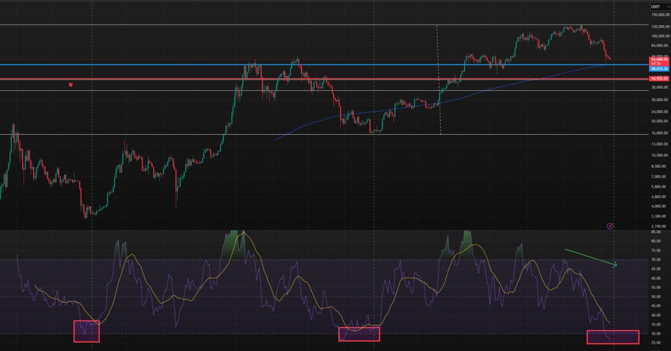Screen dimensions: 671x351
Task: Click the 16,000.00 price axis label
Action: click(x=660, y=133)
